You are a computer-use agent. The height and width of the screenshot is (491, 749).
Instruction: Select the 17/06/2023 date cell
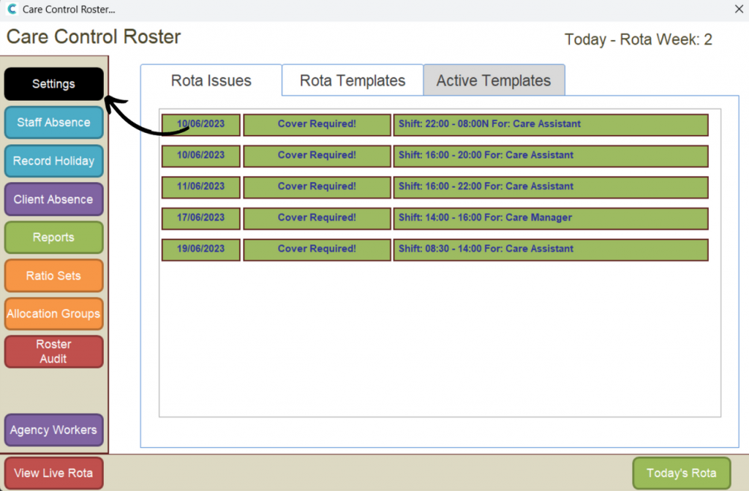[x=200, y=218]
